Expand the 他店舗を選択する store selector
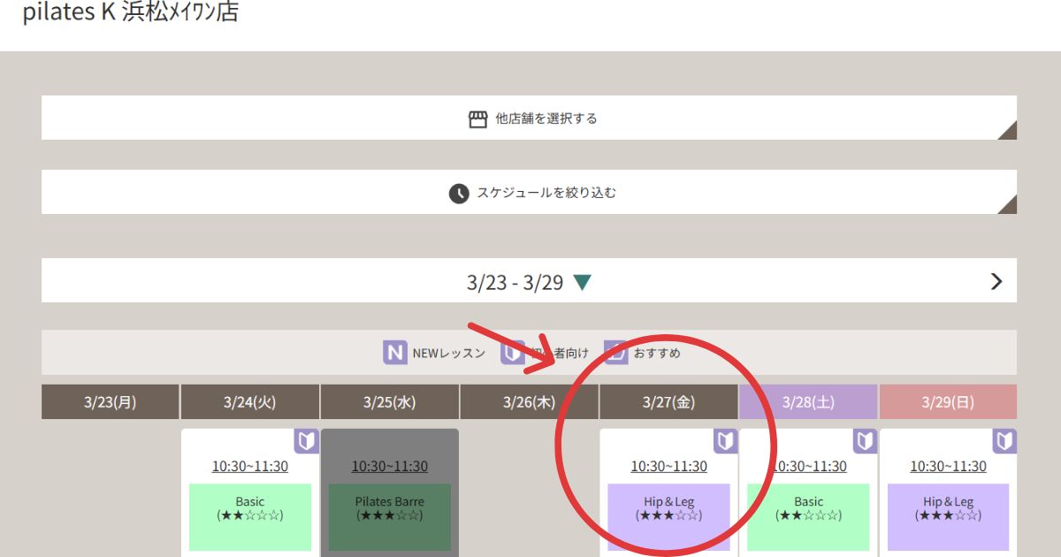 pyautogui.click(x=529, y=118)
